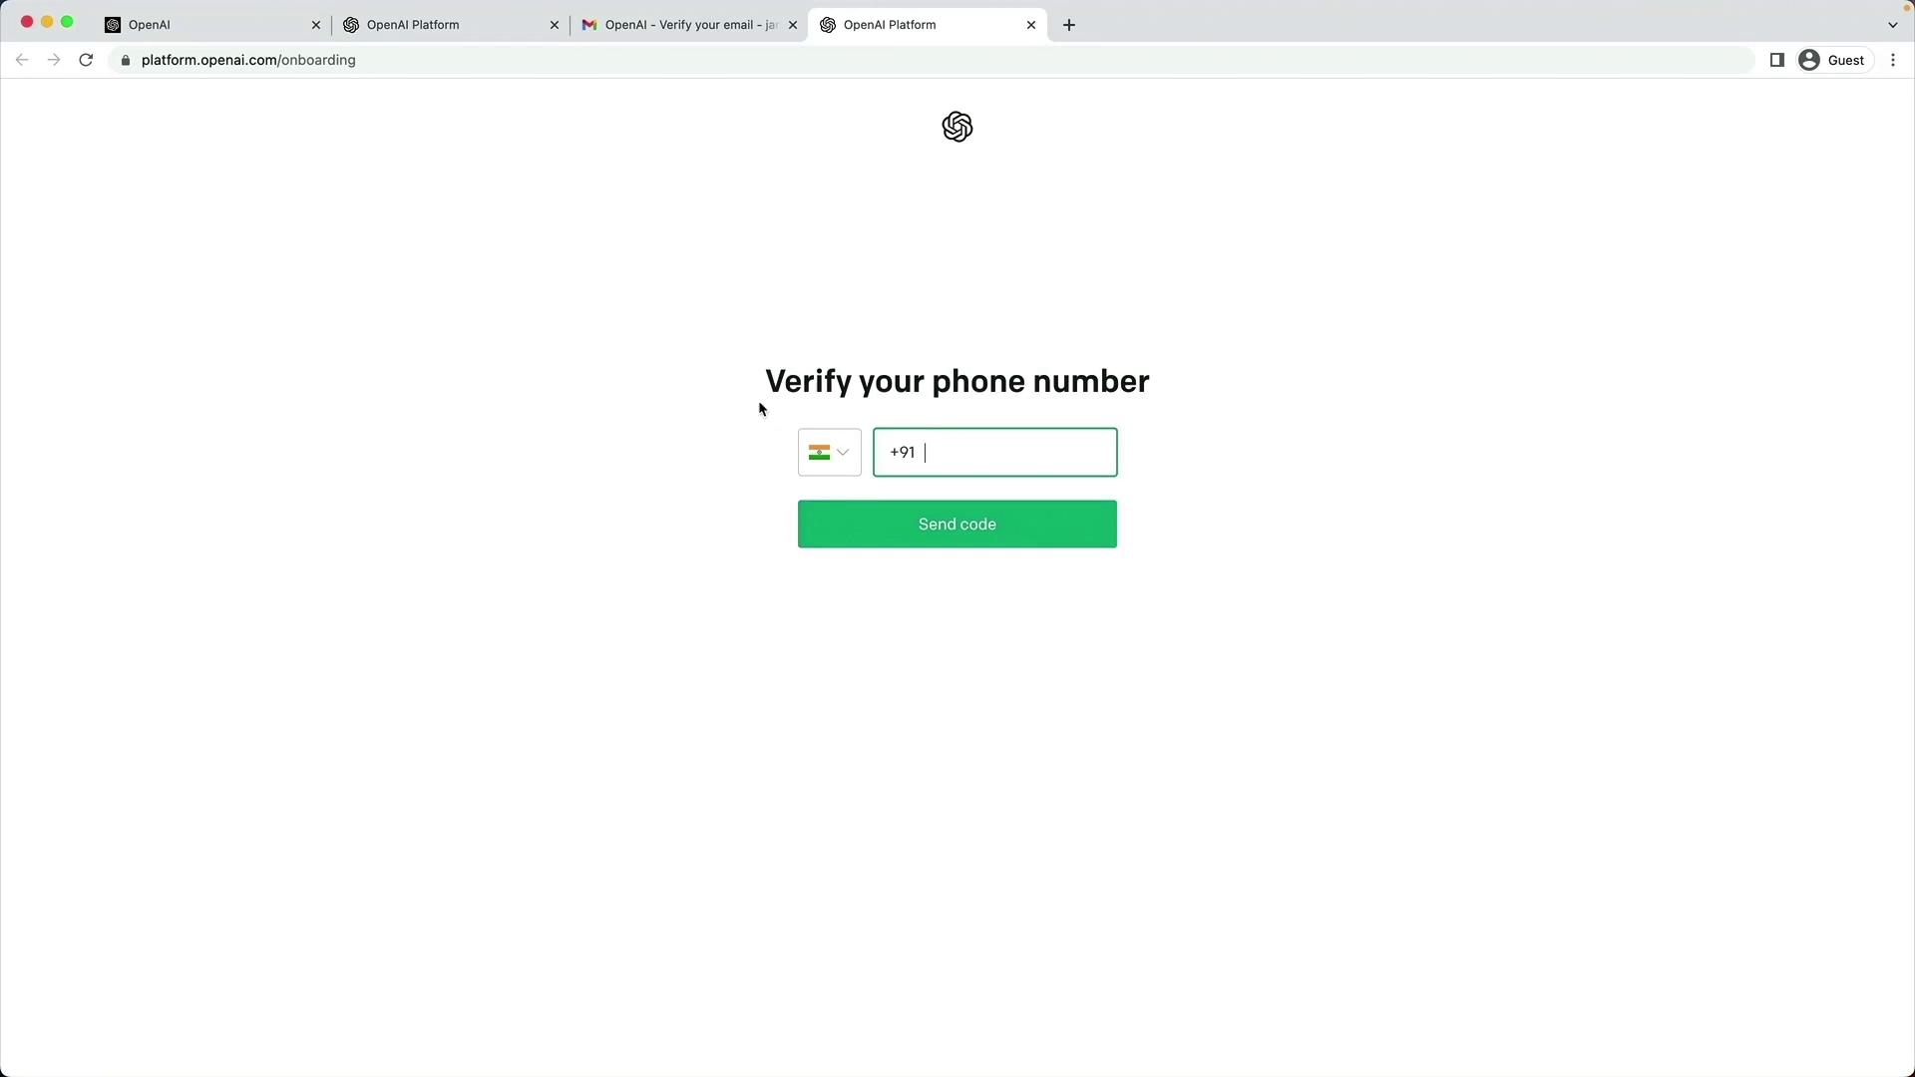
Task: Focus the +91 phone number field
Action: [x=994, y=453]
